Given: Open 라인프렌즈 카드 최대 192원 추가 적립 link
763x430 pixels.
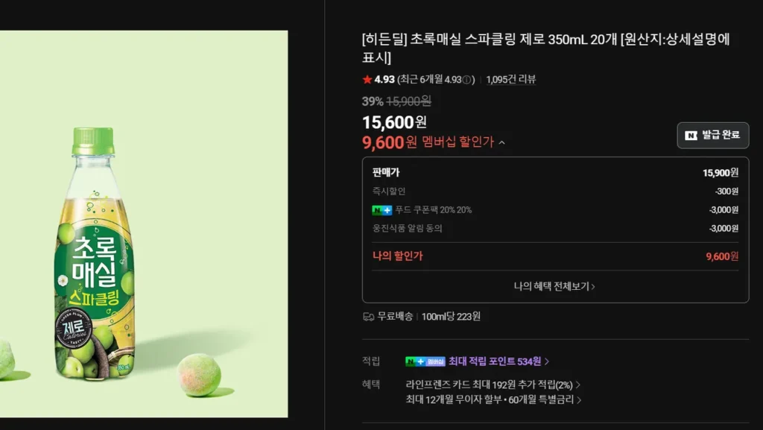Looking at the screenshot, I should click(493, 385).
